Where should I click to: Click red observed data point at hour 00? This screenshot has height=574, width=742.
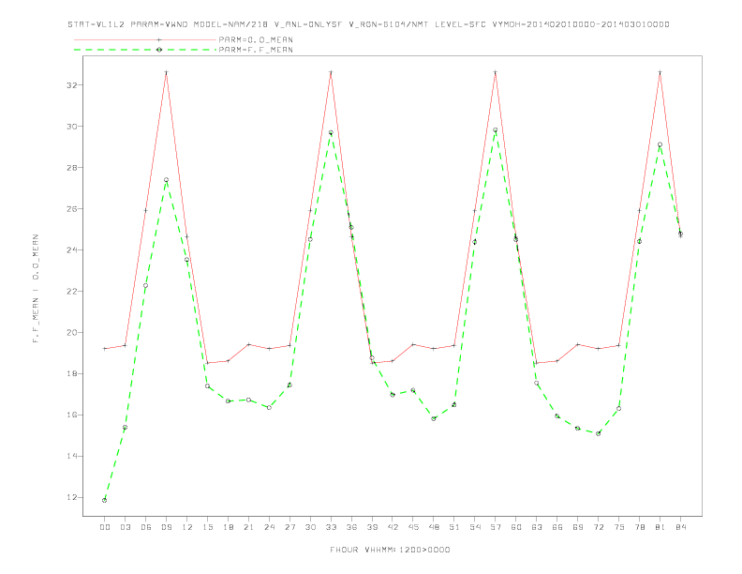click(x=105, y=349)
